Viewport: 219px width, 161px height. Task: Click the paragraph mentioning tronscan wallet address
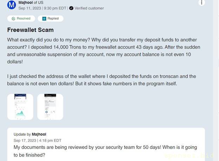pos(101,80)
